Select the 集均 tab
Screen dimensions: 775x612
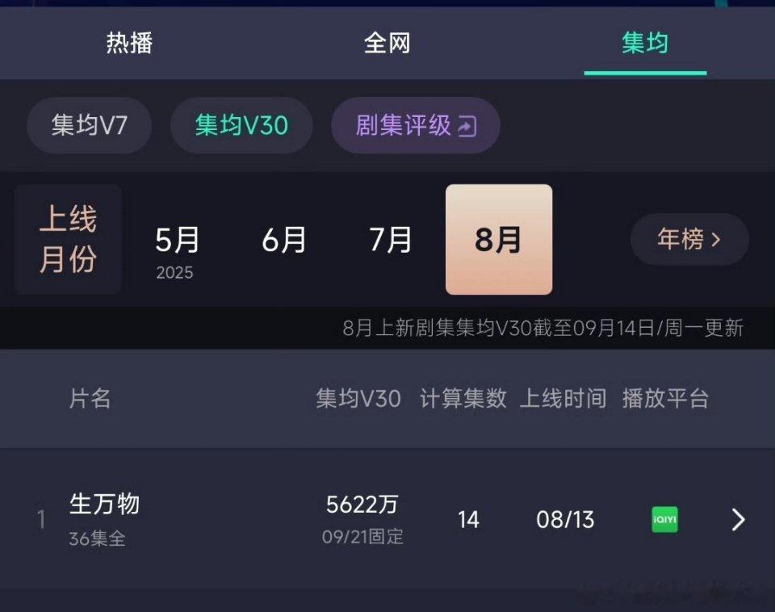645,43
